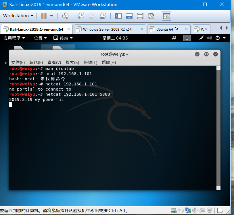Click the "2019.3.19 wy powerful" output line
Viewport: 234px width, 215px height.
tap(36, 99)
